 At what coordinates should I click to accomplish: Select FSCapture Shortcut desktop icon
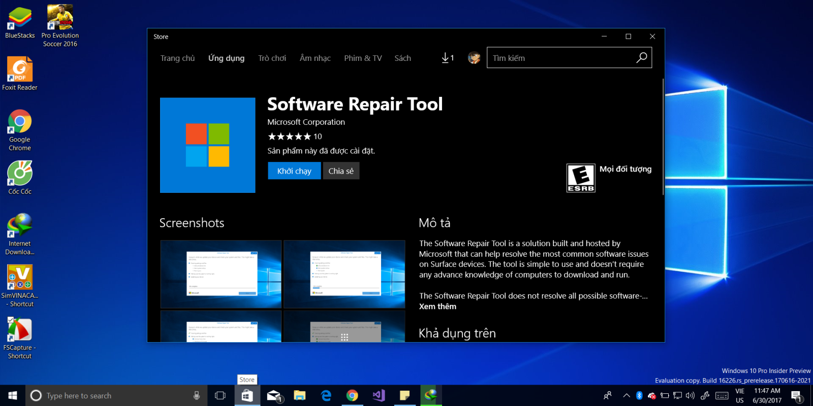click(20, 338)
